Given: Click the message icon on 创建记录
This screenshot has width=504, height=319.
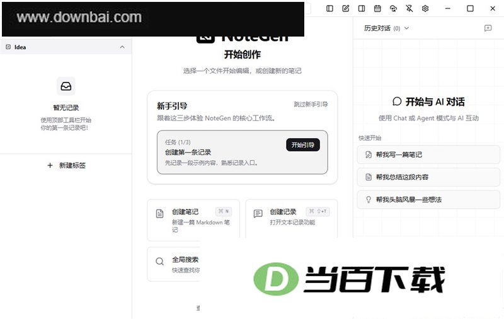Looking at the screenshot, I should coord(258,214).
